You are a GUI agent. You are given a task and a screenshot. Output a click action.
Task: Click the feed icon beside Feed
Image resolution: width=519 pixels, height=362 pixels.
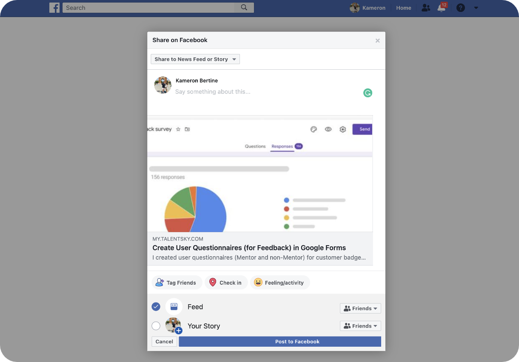point(174,307)
